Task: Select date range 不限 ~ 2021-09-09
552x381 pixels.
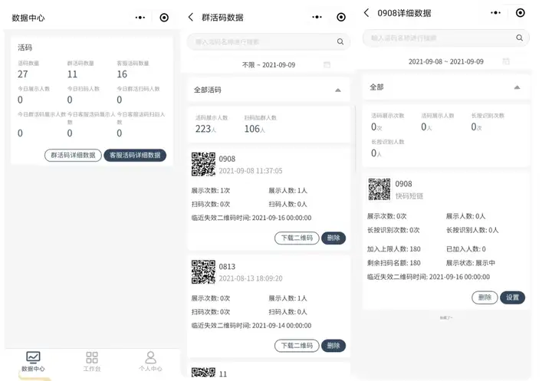Action: (x=268, y=65)
